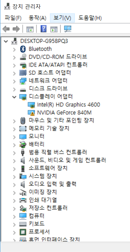Collapse the DESKTOP-G95BPQ3 root node
Image resolution: width=130 pixels, height=252 pixels.
pyautogui.click(x=6, y=41)
